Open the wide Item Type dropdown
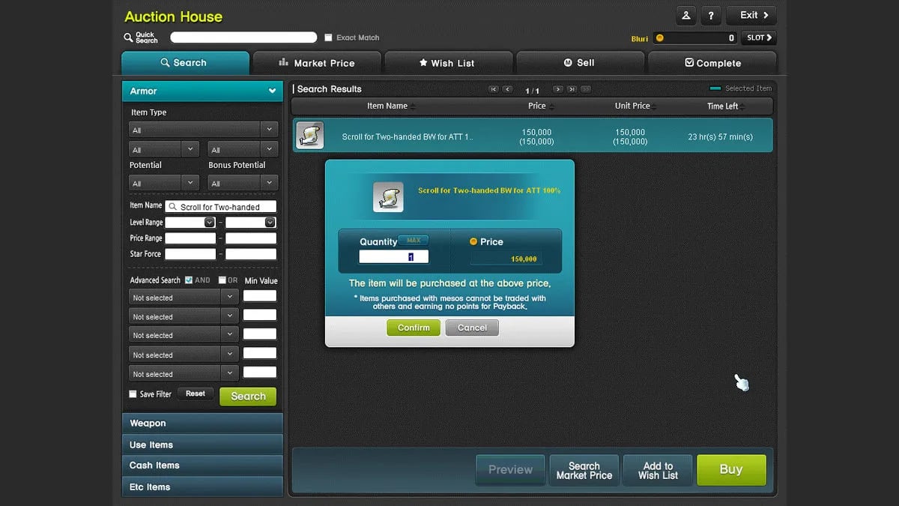This screenshot has width=899, height=506. [203, 130]
